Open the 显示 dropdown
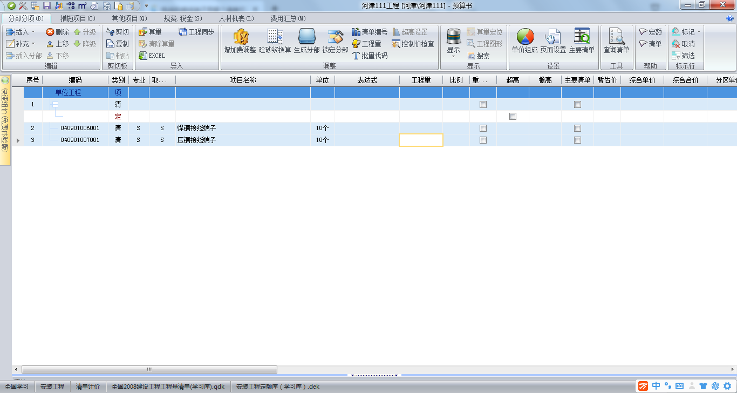 coord(453,56)
